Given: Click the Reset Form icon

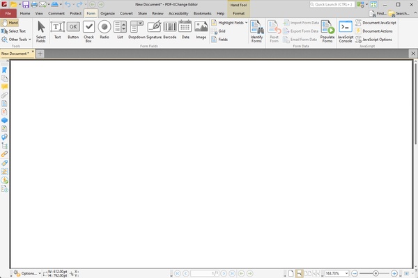Looking at the screenshot, I should pyautogui.click(x=274, y=31).
